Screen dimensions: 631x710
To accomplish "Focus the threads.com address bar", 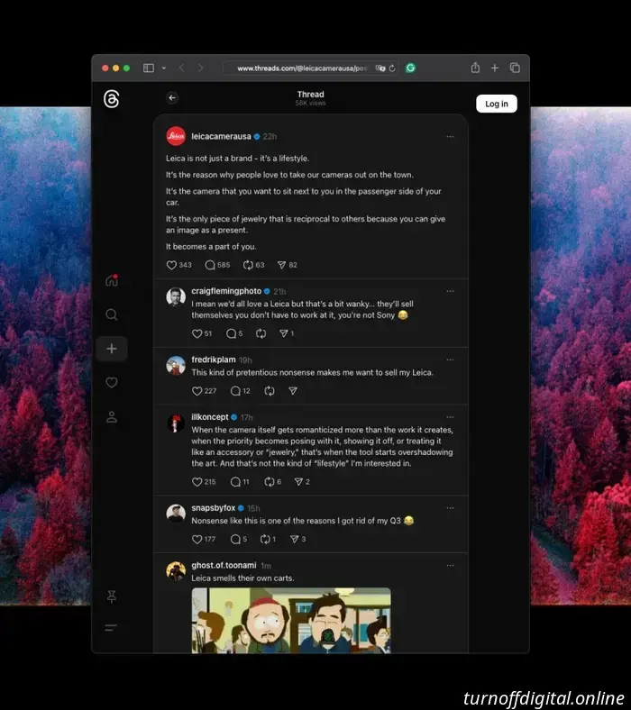I will [311, 68].
